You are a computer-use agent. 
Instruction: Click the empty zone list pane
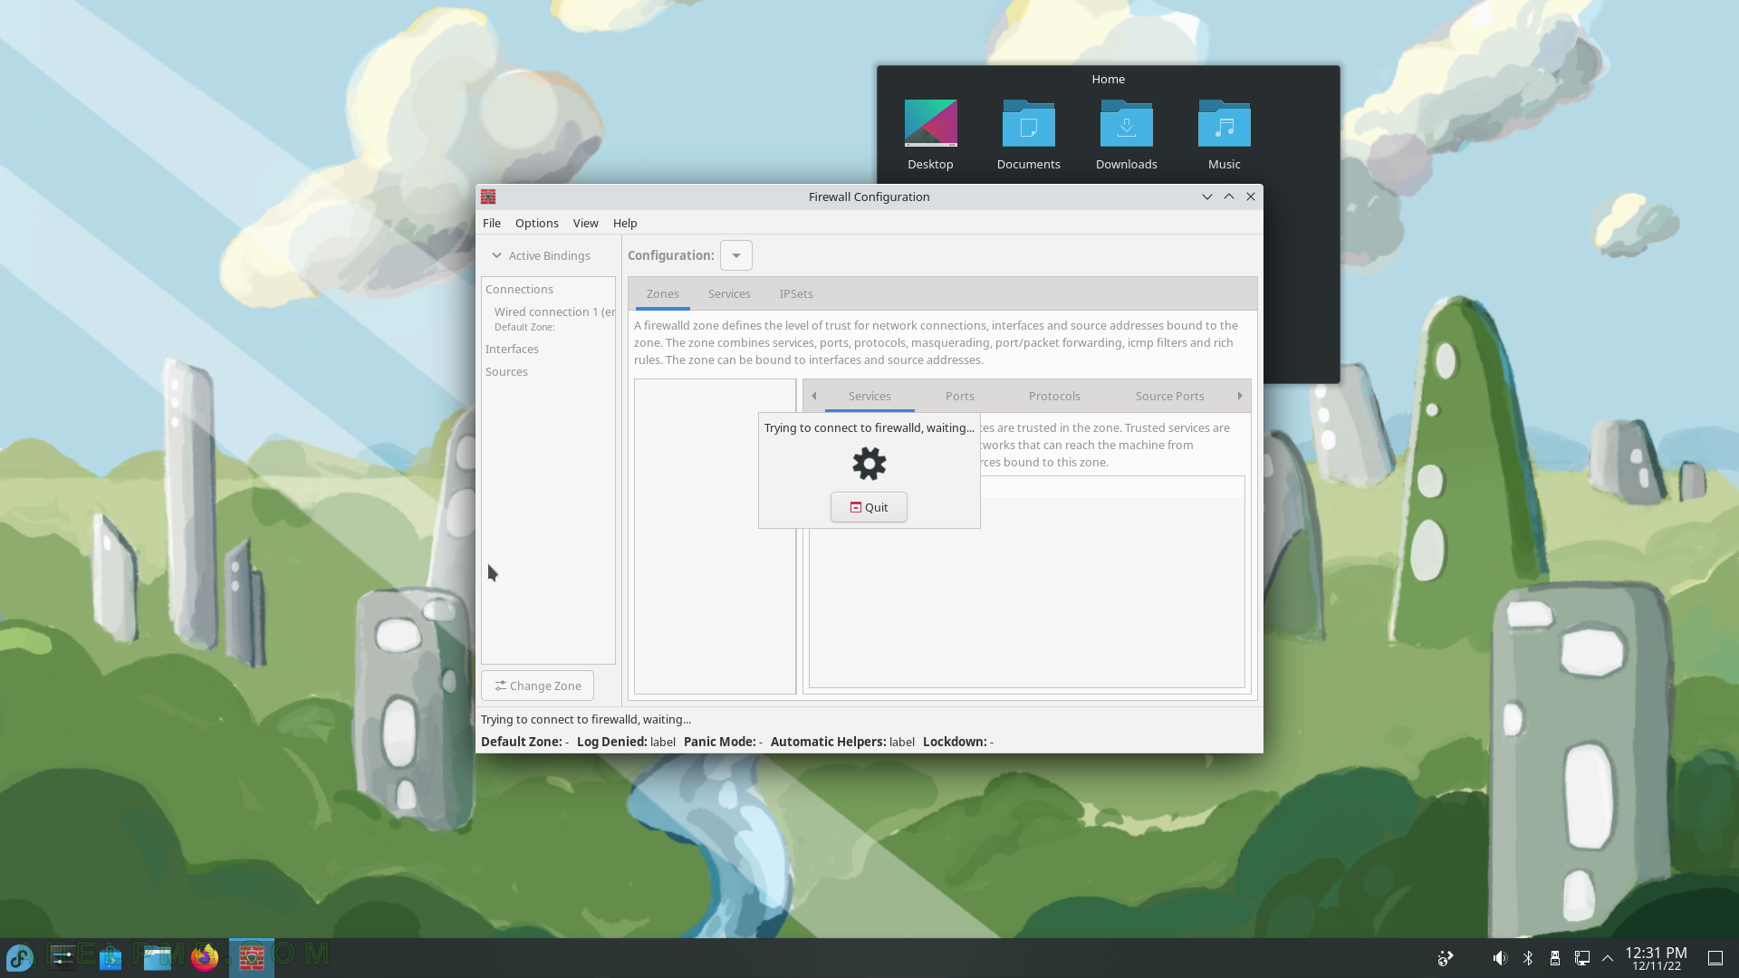click(x=715, y=536)
